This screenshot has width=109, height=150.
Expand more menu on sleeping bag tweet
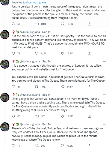coord(105,95)
